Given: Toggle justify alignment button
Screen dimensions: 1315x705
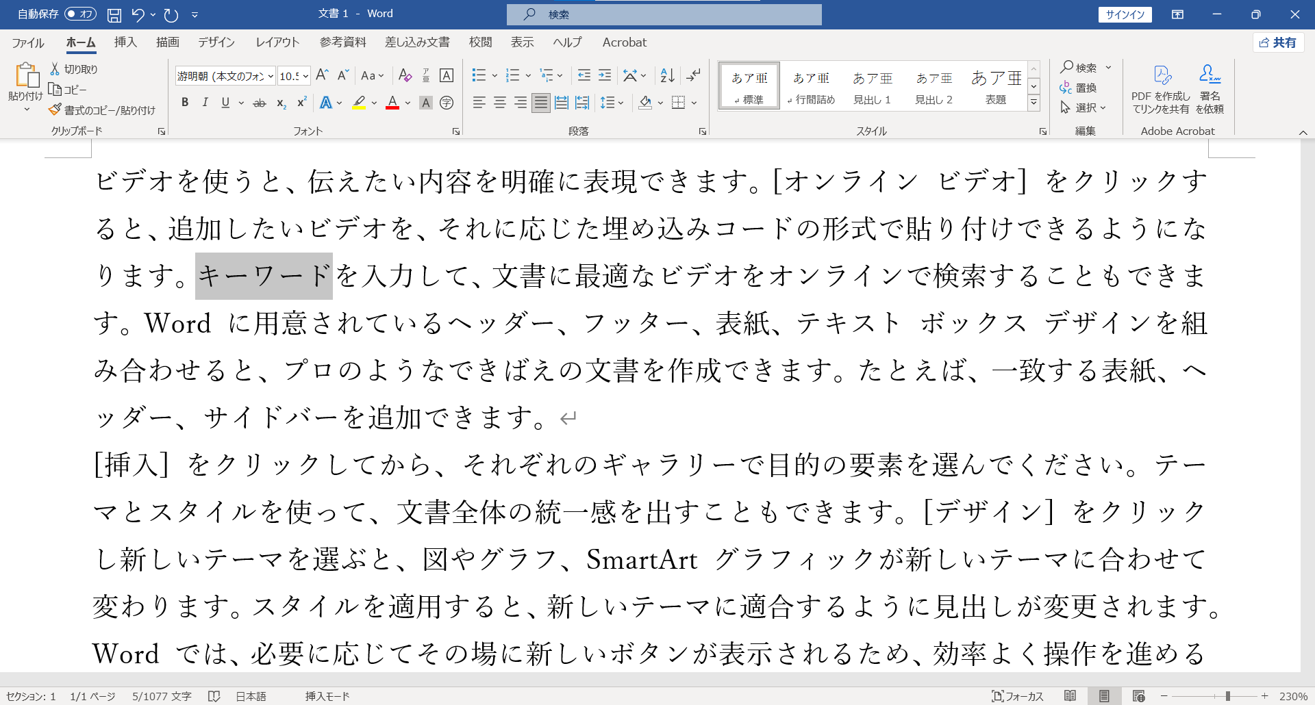Looking at the screenshot, I should click(x=541, y=103).
